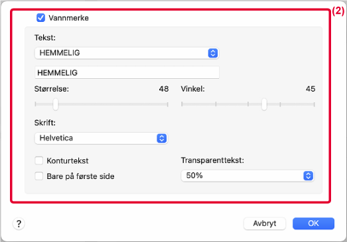
Task: Click the Vinkel slider thumb
Action: tap(264, 104)
